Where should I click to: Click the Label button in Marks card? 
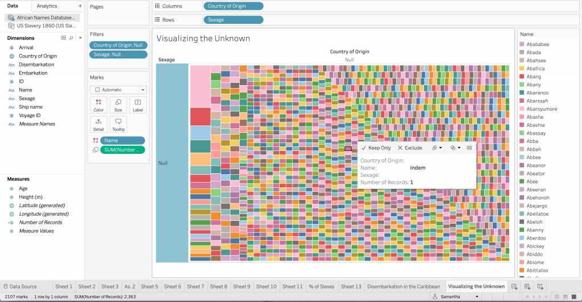[x=137, y=105]
